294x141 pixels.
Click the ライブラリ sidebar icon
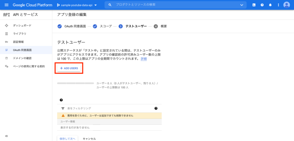pos(6,34)
